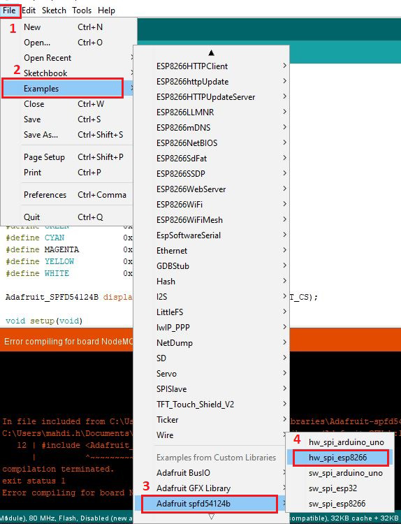The height and width of the screenshot is (524, 401).
Task: Open Page Setup from the File menu
Action: coord(68,157)
